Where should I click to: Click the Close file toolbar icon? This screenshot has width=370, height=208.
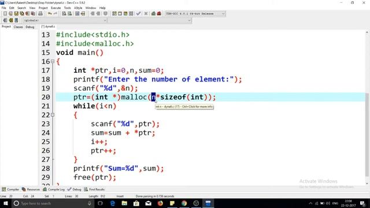tap(27, 14)
